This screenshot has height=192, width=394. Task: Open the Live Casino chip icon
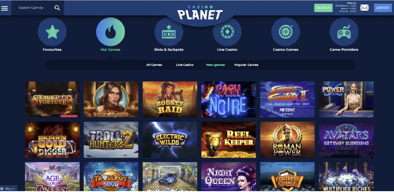click(x=227, y=32)
